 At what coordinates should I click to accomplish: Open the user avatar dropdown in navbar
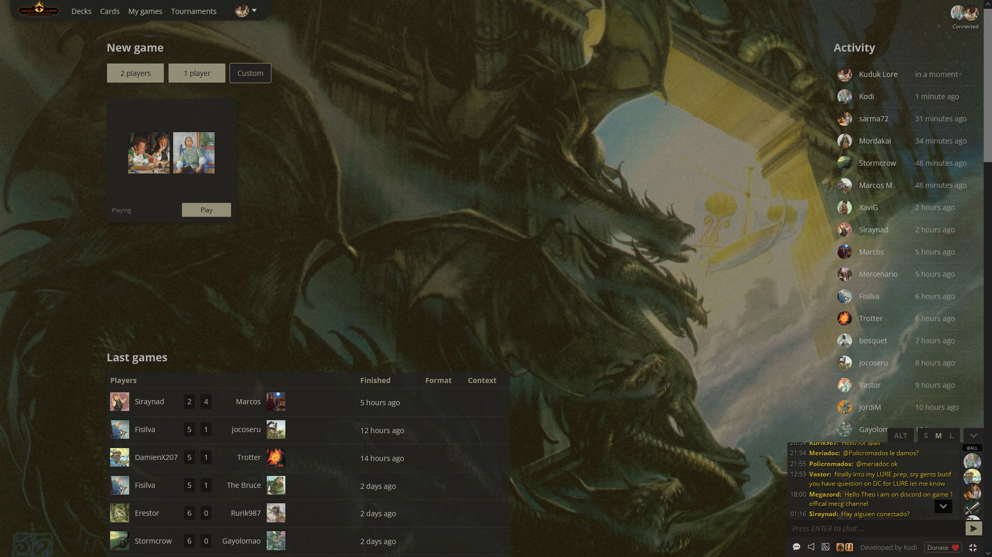[246, 10]
